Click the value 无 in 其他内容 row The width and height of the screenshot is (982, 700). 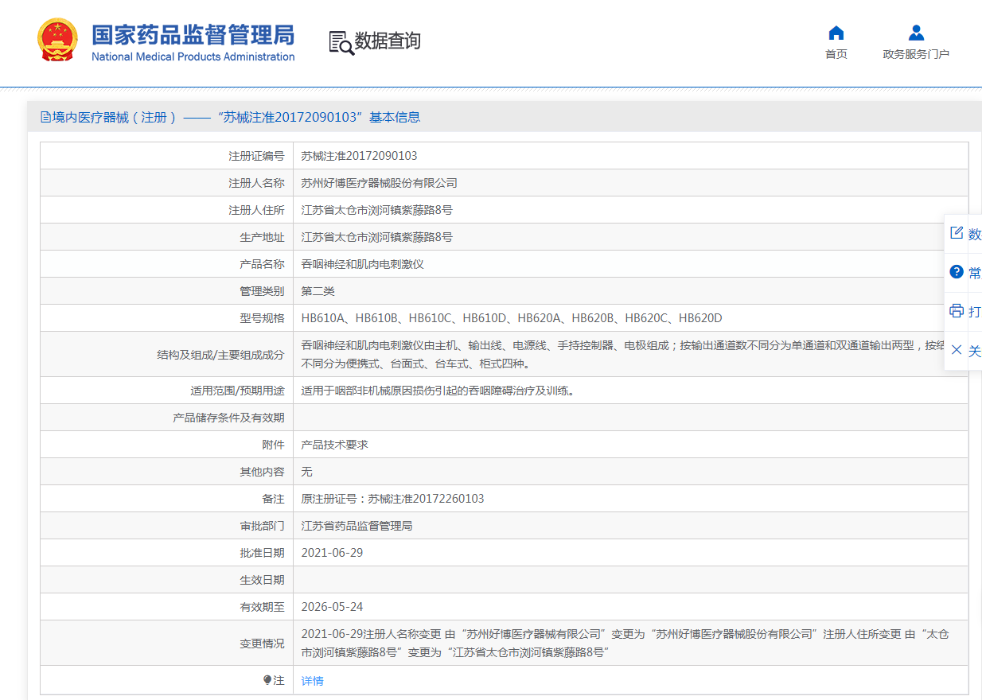pos(307,472)
